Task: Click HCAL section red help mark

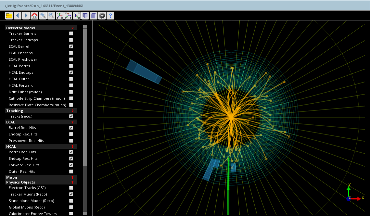Action: (72, 146)
